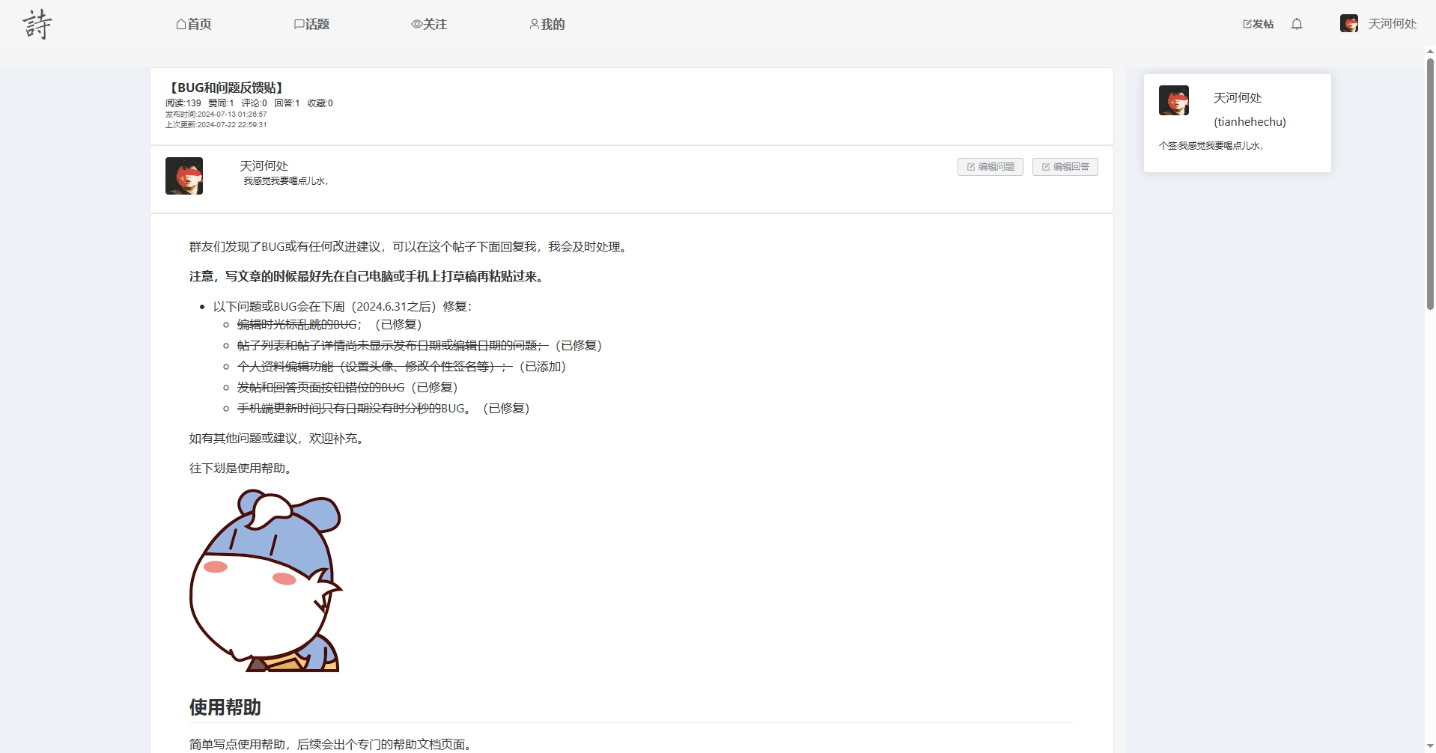
Task: Click the 詩 site logo
Action: tap(37, 24)
